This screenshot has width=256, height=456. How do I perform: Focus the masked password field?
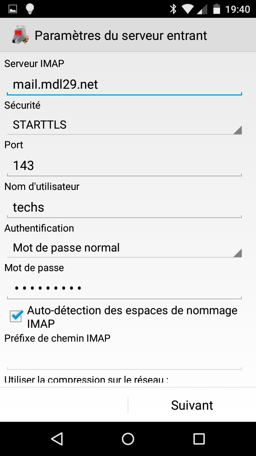[x=124, y=288]
